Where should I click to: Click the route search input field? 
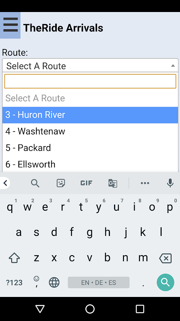tap(90, 81)
